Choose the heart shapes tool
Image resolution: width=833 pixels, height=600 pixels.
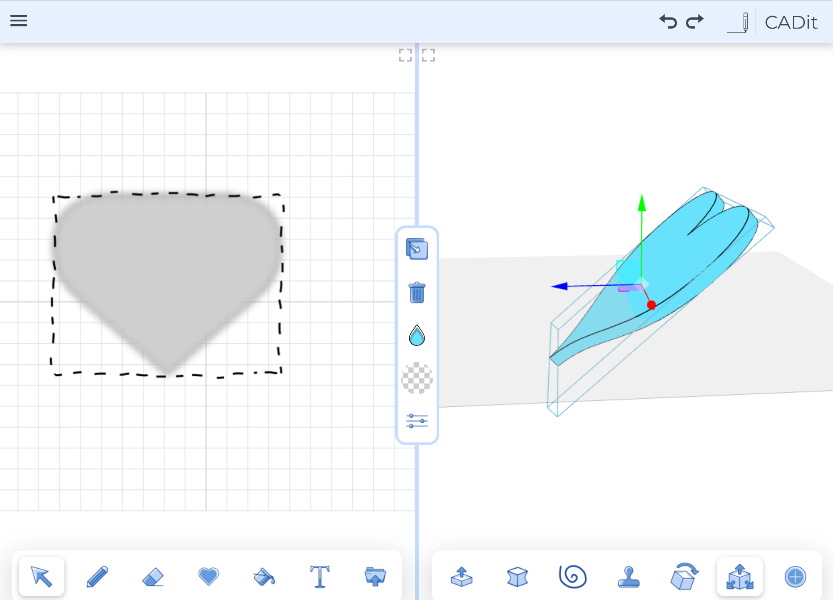click(x=208, y=576)
